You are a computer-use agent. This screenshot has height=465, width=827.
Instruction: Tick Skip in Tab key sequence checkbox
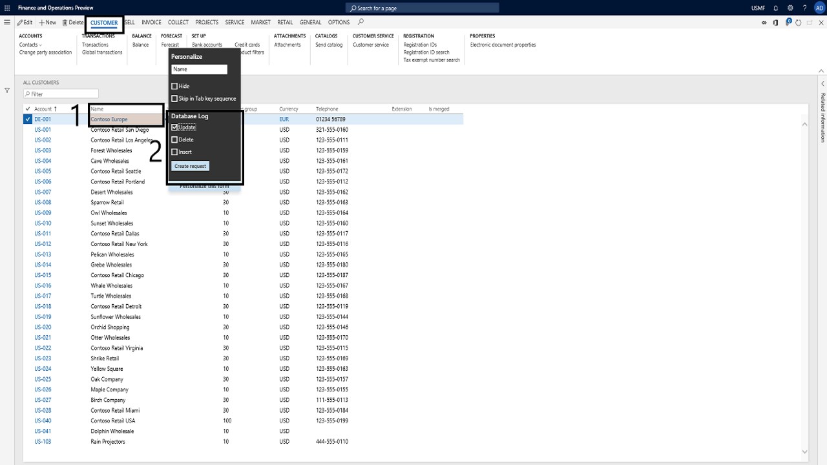tap(174, 98)
